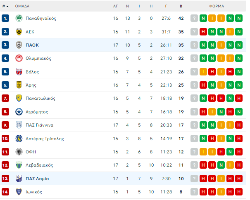
Task: Click the ΑΕΚ club crest icon
Action: click(19, 32)
